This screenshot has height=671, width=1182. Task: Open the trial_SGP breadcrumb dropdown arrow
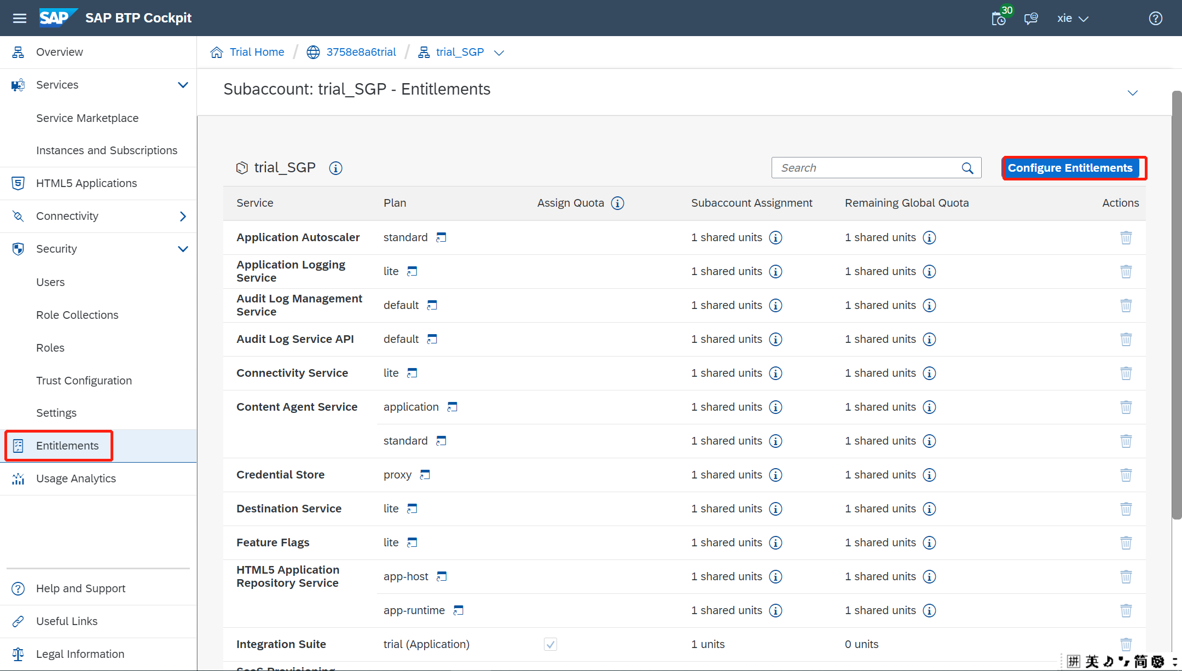tap(499, 52)
